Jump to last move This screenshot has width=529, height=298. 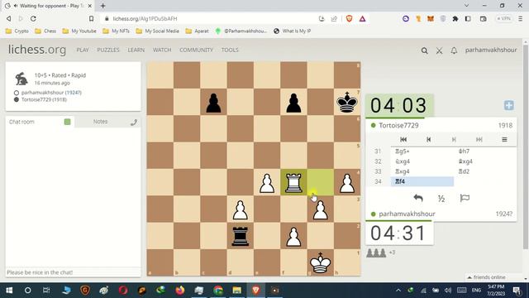click(x=479, y=139)
